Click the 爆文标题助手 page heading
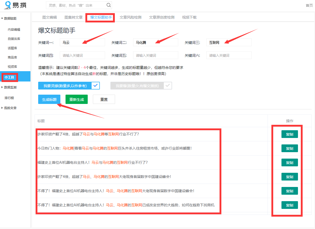Image resolution: width=315 pixels, height=229 pixels. coord(57,30)
